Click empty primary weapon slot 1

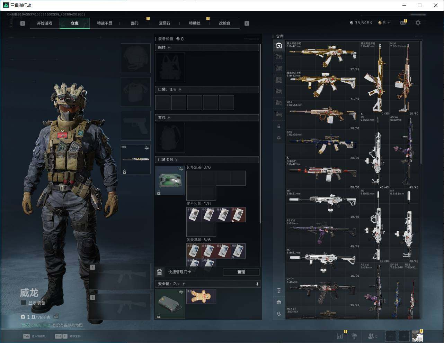[x=120, y=277]
